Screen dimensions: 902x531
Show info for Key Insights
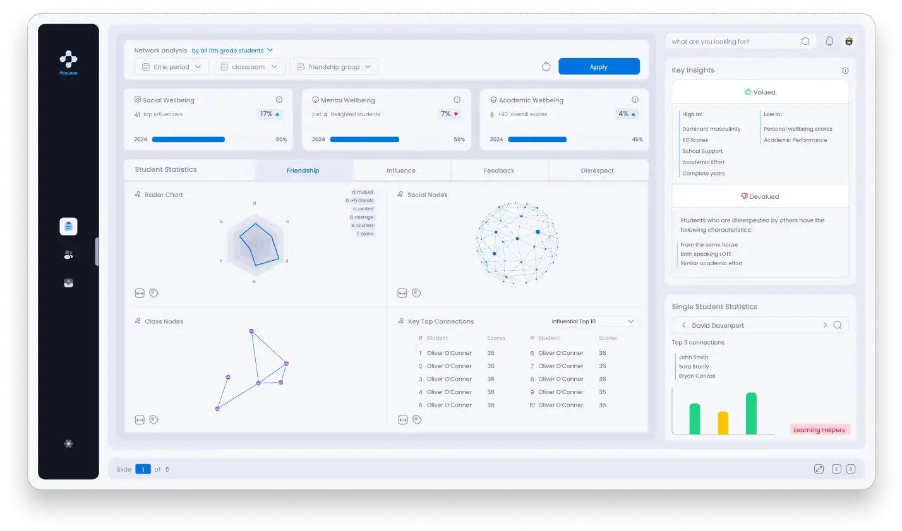click(845, 71)
